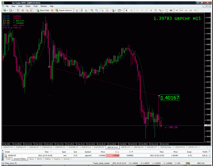Select the crosshair tool

click(131, 10)
